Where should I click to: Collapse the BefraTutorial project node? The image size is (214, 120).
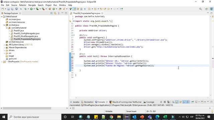pyautogui.click(x=2, y=17)
